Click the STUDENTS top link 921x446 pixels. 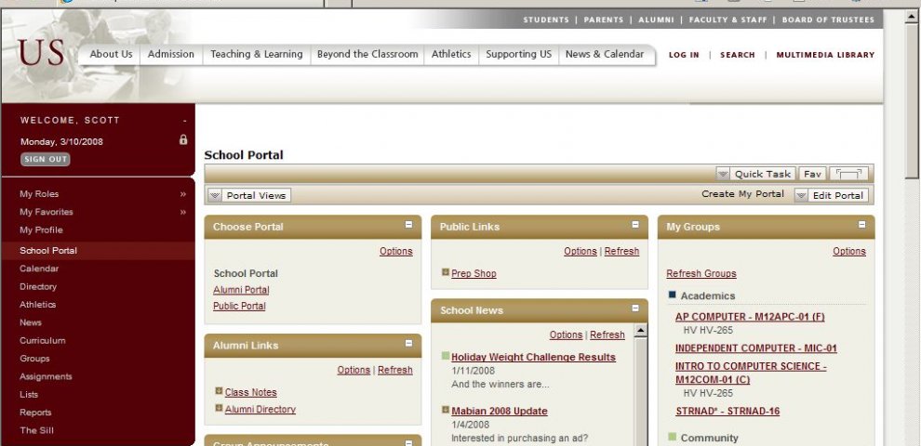(546, 20)
